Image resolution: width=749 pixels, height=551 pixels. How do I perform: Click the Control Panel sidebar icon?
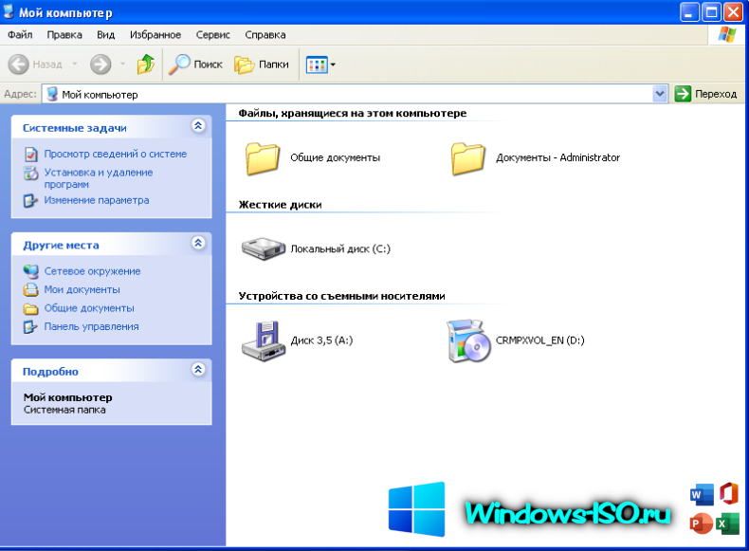point(31,327)
